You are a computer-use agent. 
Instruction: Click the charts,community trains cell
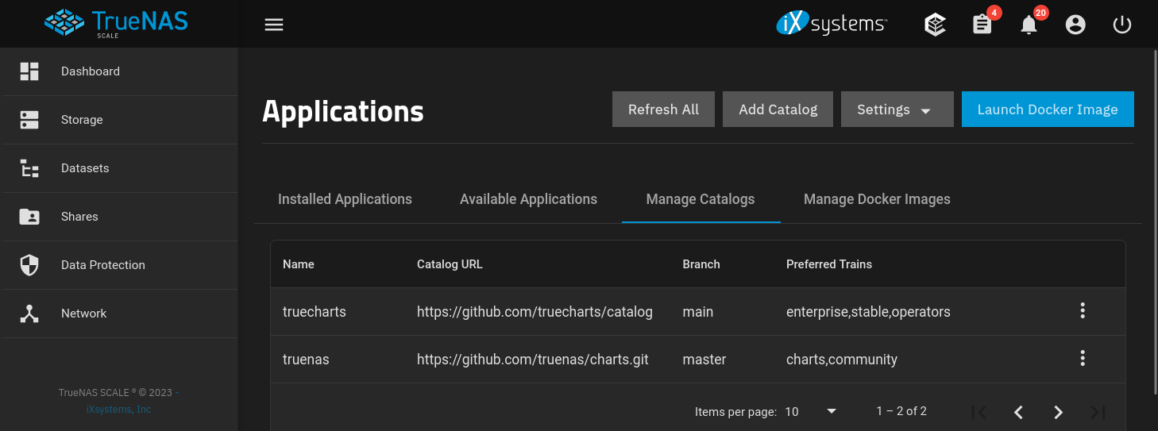pyautogui.click(x=842, y=360)
